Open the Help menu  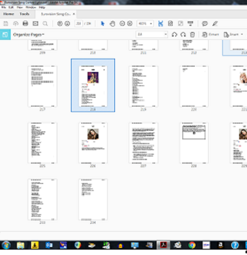click(x=42, y=7)
